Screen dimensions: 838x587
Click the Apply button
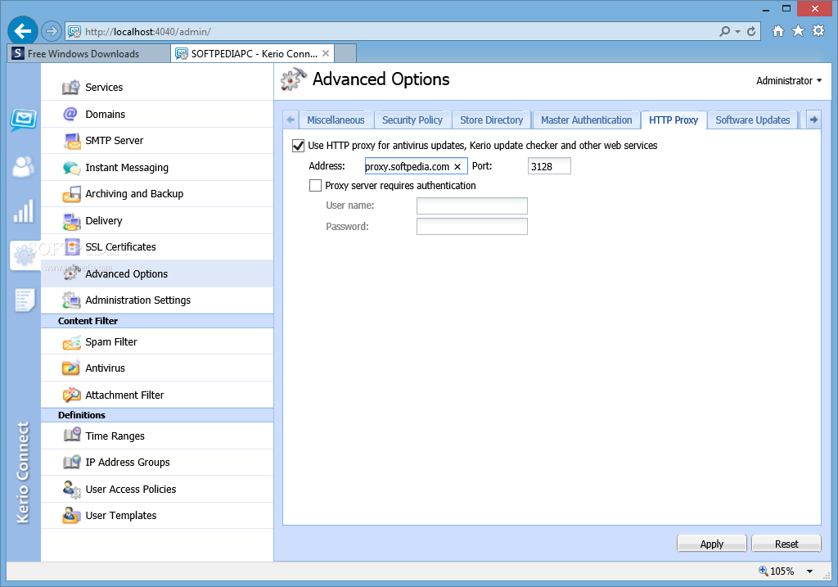click(x=711, y=544)
